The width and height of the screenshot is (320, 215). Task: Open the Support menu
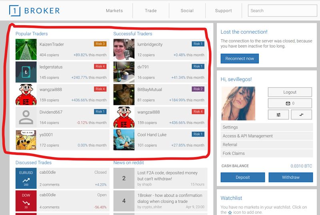pos(223,11)
